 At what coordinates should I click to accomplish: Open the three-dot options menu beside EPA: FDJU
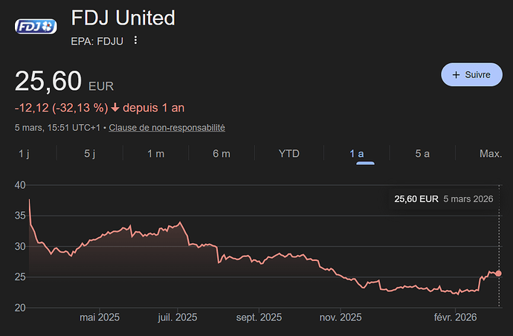[x=135, y=40]
